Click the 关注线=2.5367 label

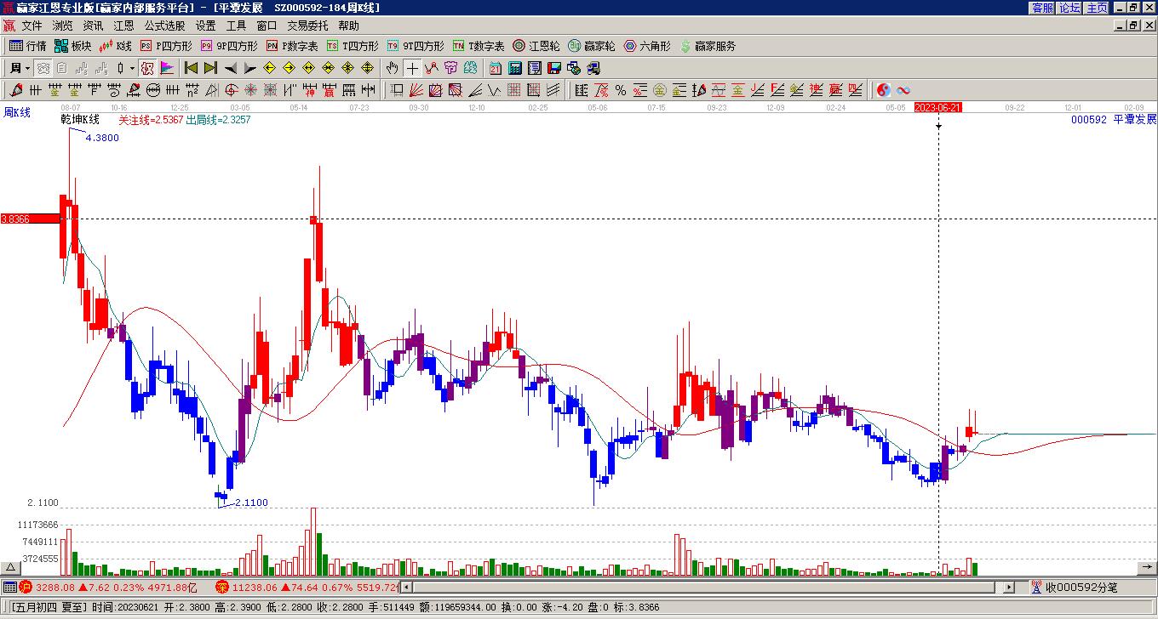click(x=151, y=120)
